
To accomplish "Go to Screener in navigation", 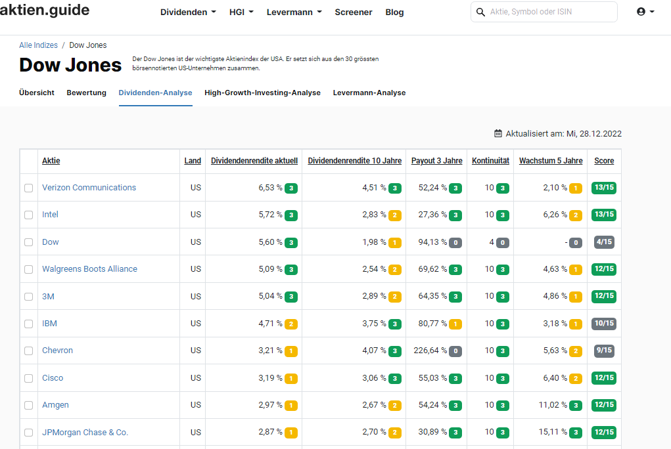I will [354, 12].
